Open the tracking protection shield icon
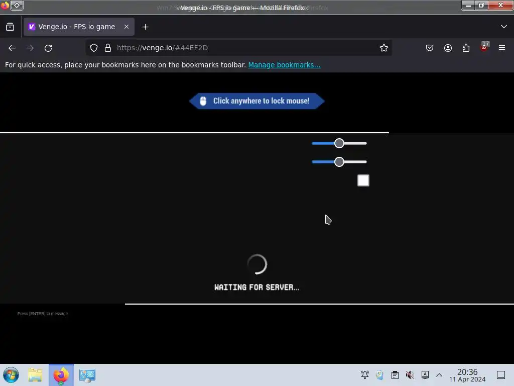The width and height of the screenshot is (514, 386). tap(94, 48)
